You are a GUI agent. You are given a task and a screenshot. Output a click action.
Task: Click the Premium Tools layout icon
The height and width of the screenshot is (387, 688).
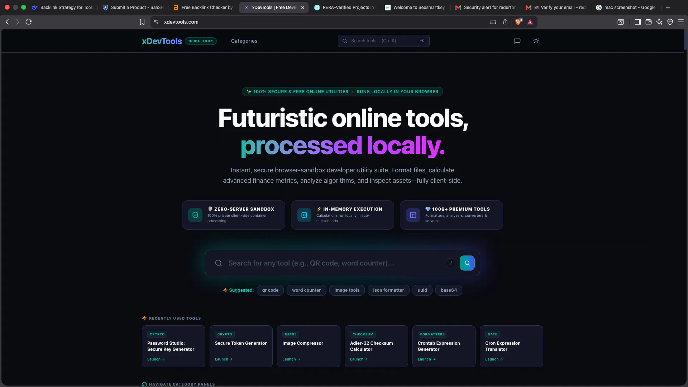pyautogui.click(x=413, y=215)
